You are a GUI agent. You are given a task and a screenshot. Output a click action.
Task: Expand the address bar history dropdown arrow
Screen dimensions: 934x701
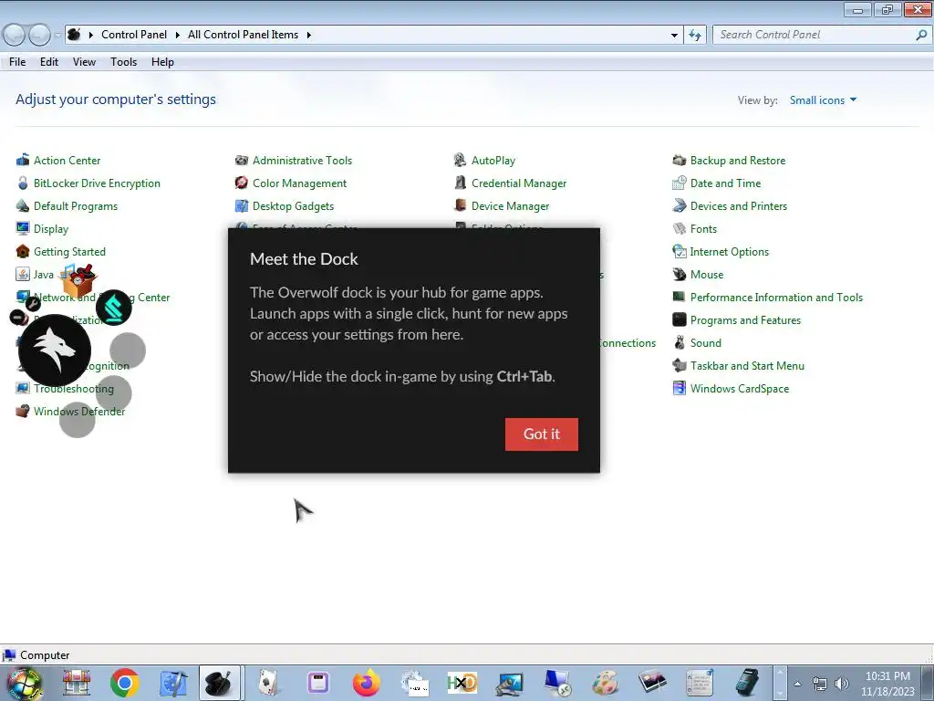point(674,36)
